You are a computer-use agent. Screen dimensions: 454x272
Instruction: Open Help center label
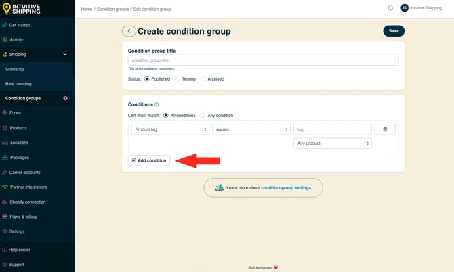click(19, 250)
